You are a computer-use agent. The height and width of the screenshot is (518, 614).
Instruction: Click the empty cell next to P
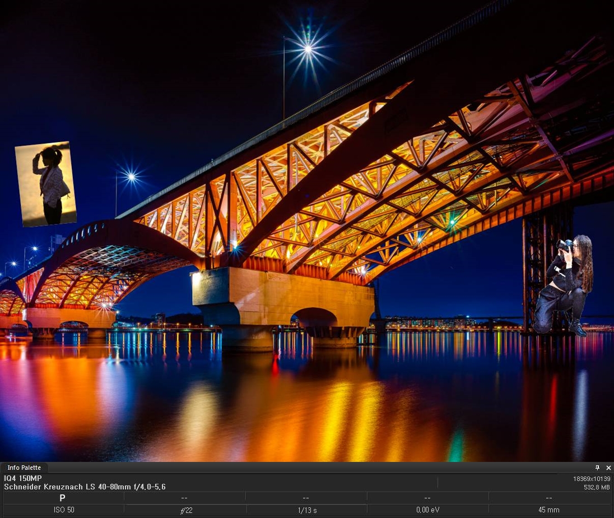[x=184, y=498]
